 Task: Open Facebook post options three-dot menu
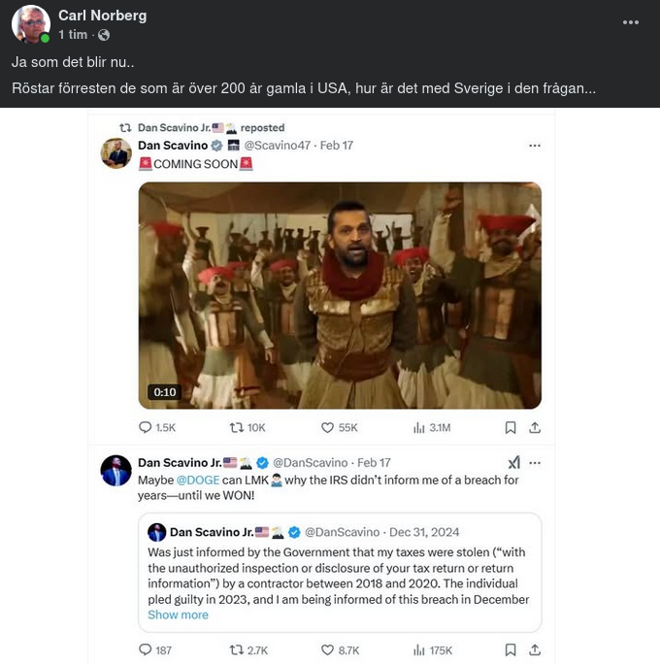click(630, 21)
